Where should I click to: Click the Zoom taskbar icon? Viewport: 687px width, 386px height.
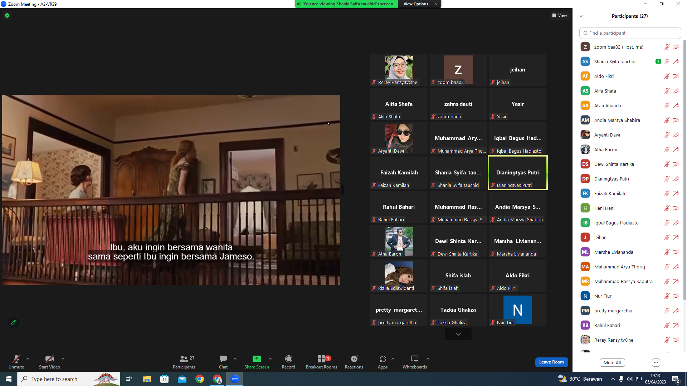(235, 379)
